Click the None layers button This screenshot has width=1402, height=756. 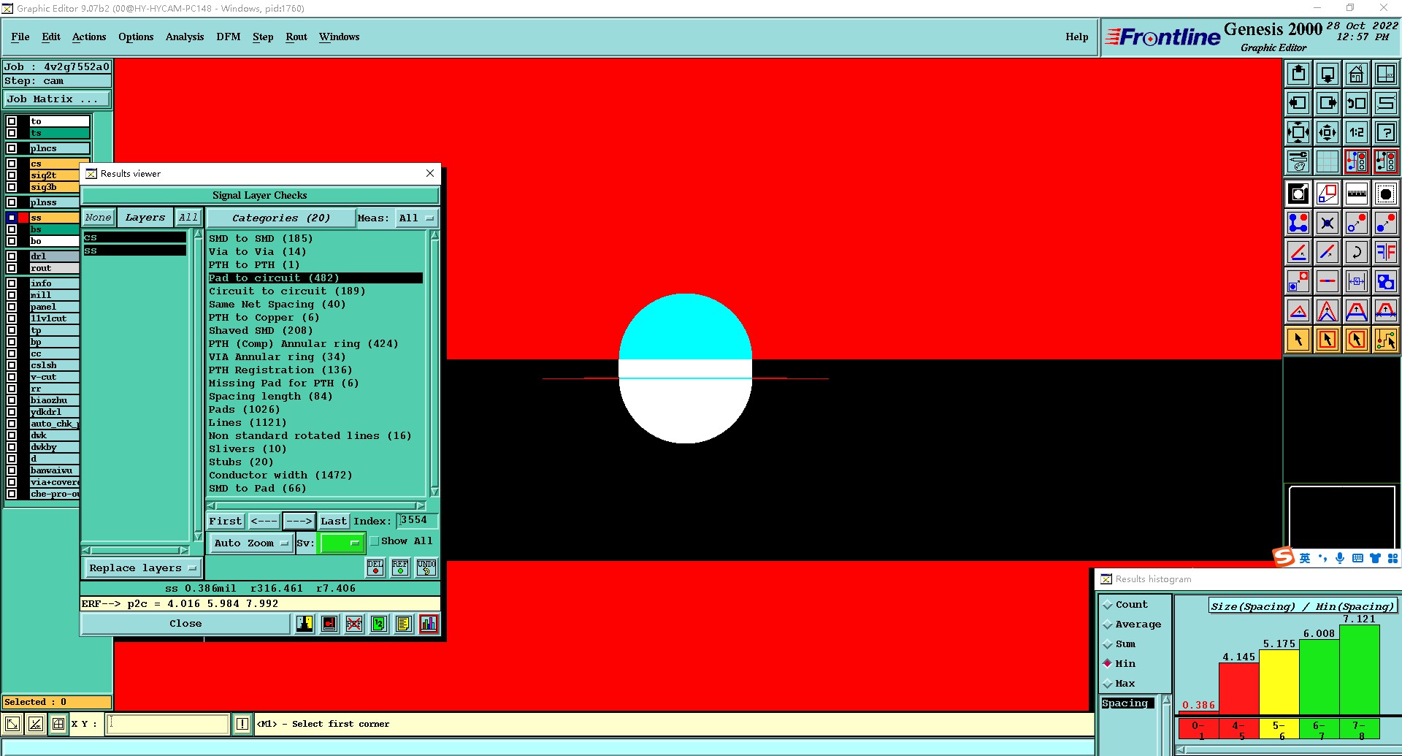click(98, 218)
